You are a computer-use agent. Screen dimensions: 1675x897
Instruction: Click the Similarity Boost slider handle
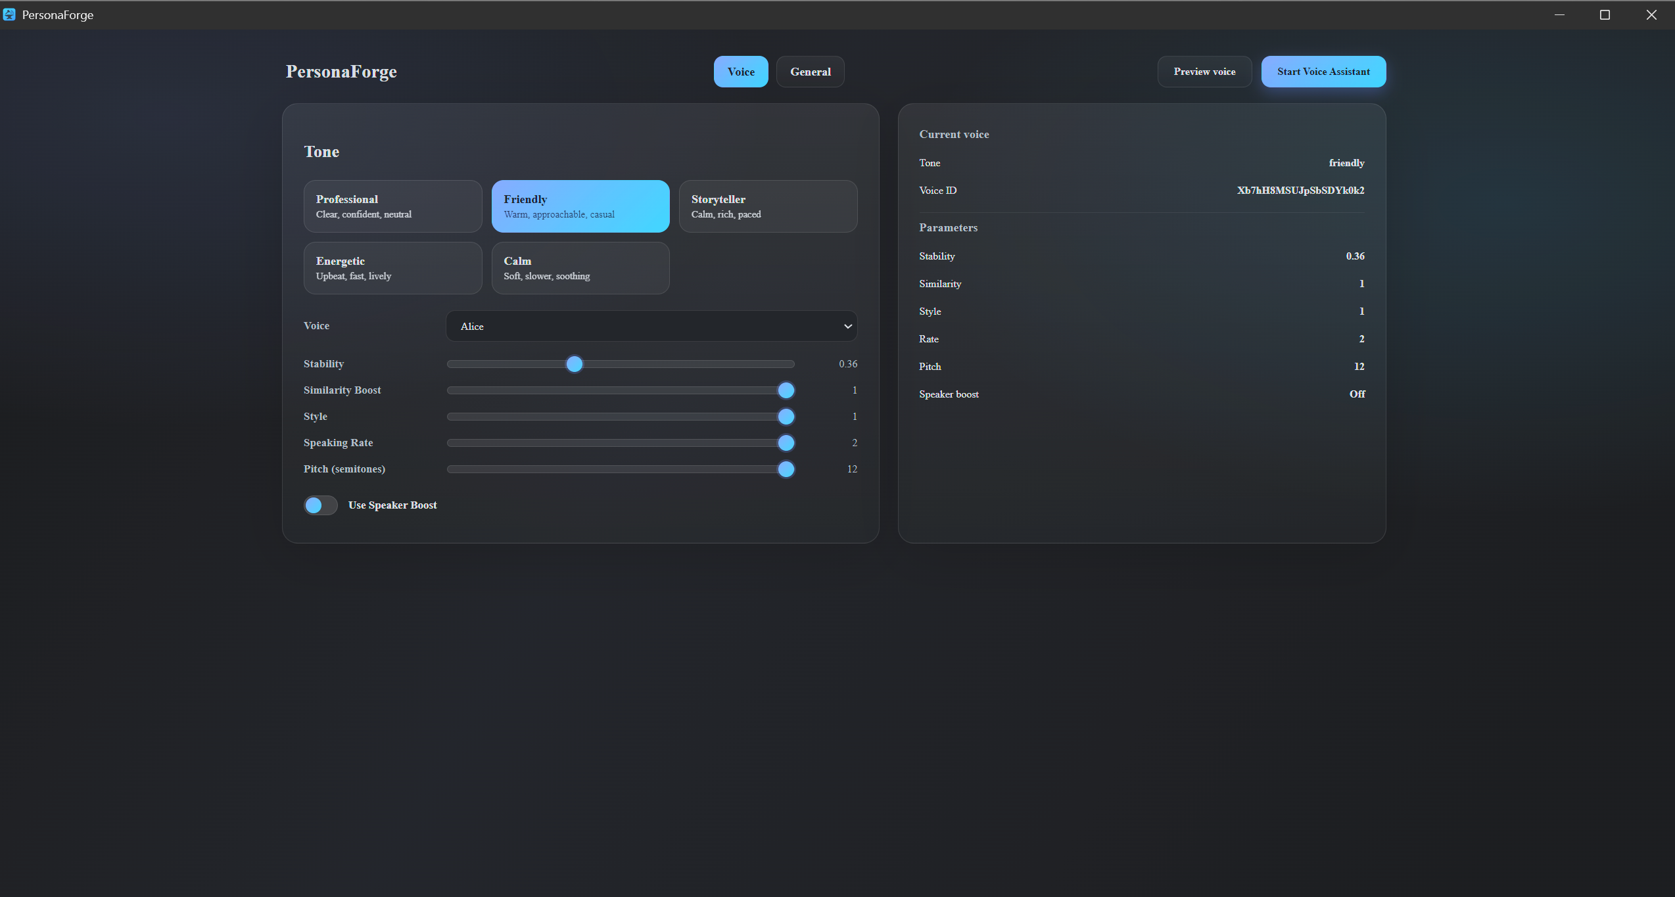pyautogui.click(x=786, y=390)
